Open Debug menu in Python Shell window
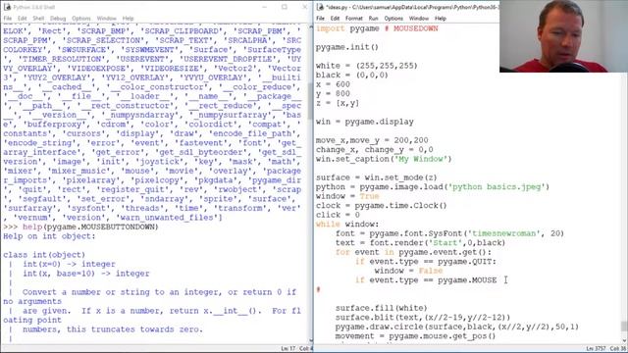The width and height of the screenshot is (628, 353). tap(58, 19)
